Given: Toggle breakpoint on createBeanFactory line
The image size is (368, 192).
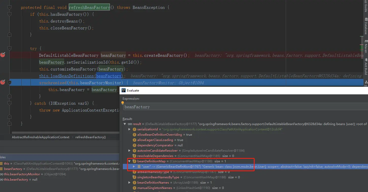Looking at the screenshot, I should (3, 55).
